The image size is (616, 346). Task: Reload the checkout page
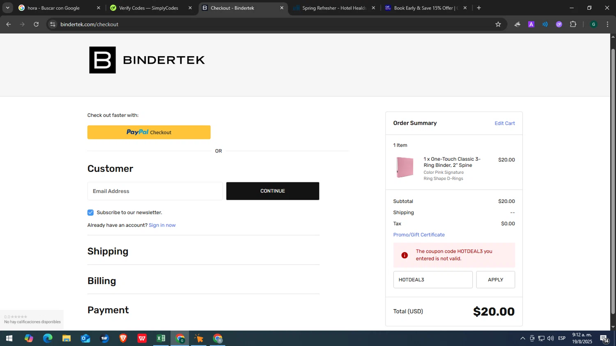(x=36, y=24)
